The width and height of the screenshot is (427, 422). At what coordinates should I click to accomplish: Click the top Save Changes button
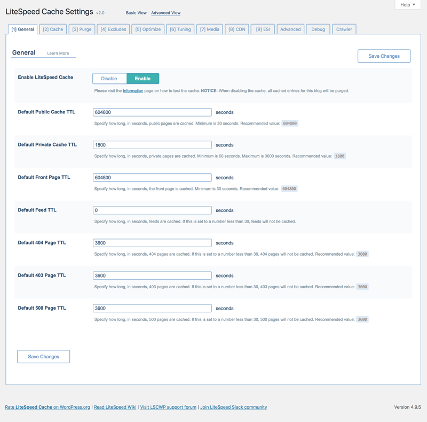pyautogui.click(x=384, y=56)
